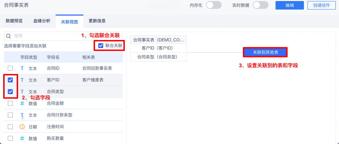Open the 血缘分析 tab
Viewport: 339px width, 144px height.
[x=42, y=21]
